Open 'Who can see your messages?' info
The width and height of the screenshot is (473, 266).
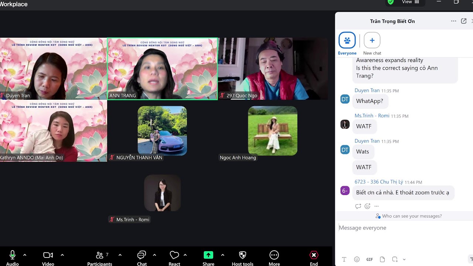(x=408, y=216)
